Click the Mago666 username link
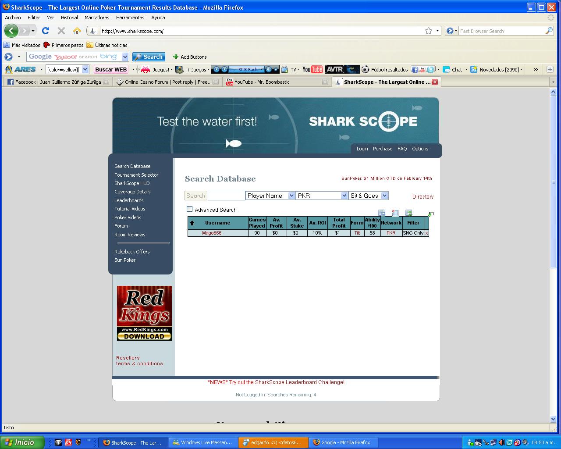Image resolution: width=561 pixels, height=449 pixels. tap(212, 233)
